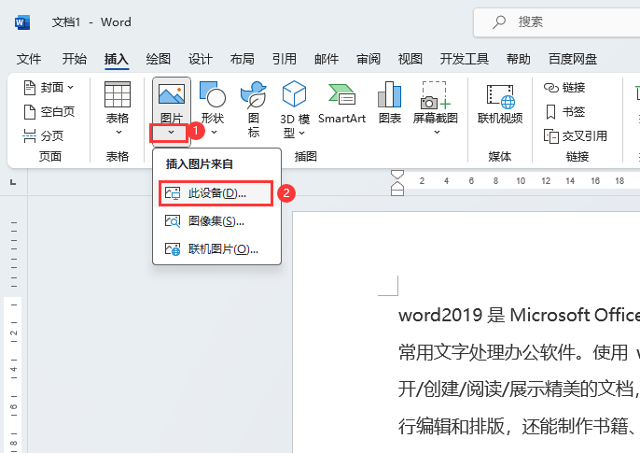Screen dimensions: 640x453
Task: Expand the 图片 pictures dropdown arrow
Action: coord(171,133)
